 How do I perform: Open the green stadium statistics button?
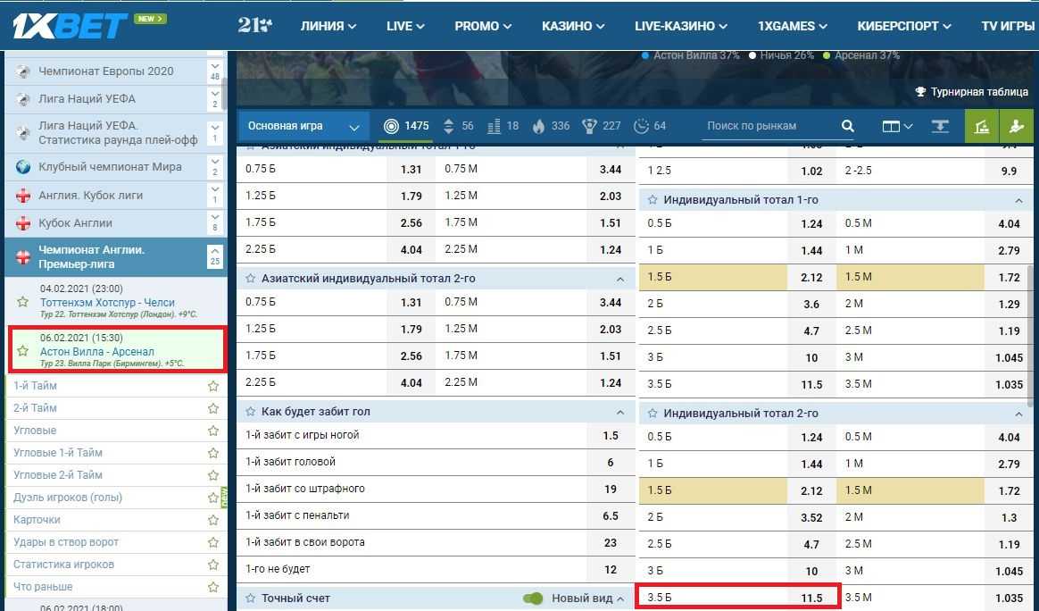point(981,126)
